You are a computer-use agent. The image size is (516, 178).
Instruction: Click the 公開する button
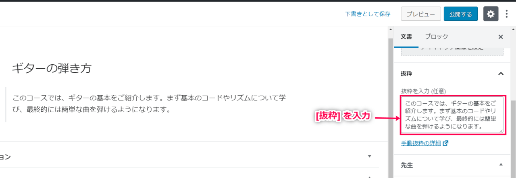pos(461,14)
